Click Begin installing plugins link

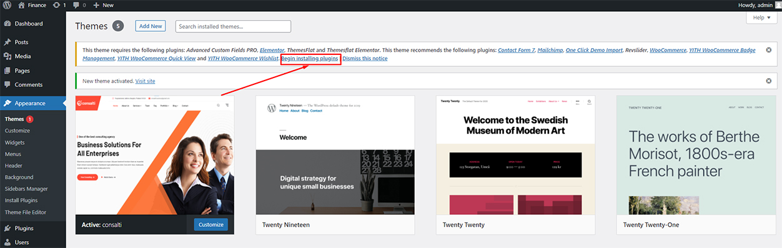[x=310, y=58]
